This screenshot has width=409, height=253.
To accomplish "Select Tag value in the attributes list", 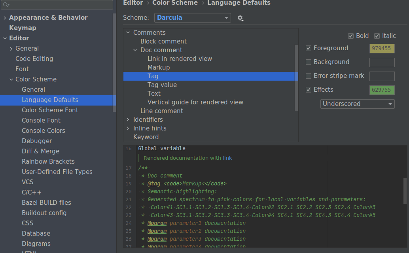I will (162, 85).
